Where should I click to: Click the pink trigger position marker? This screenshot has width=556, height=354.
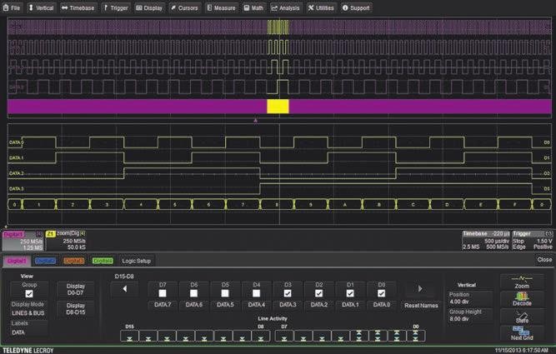(x=255, y=121)
